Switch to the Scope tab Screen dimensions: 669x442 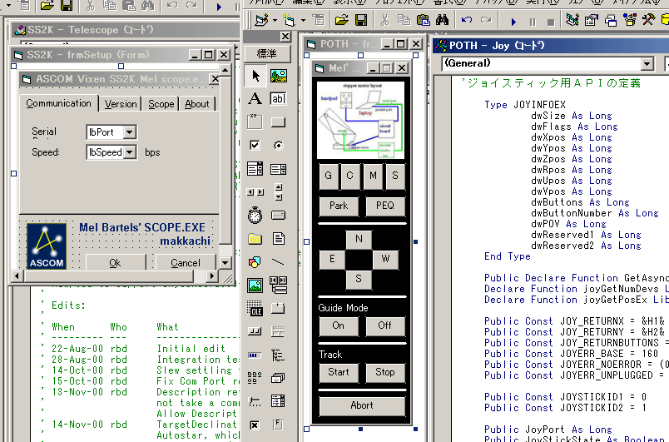tap(161, 104)
